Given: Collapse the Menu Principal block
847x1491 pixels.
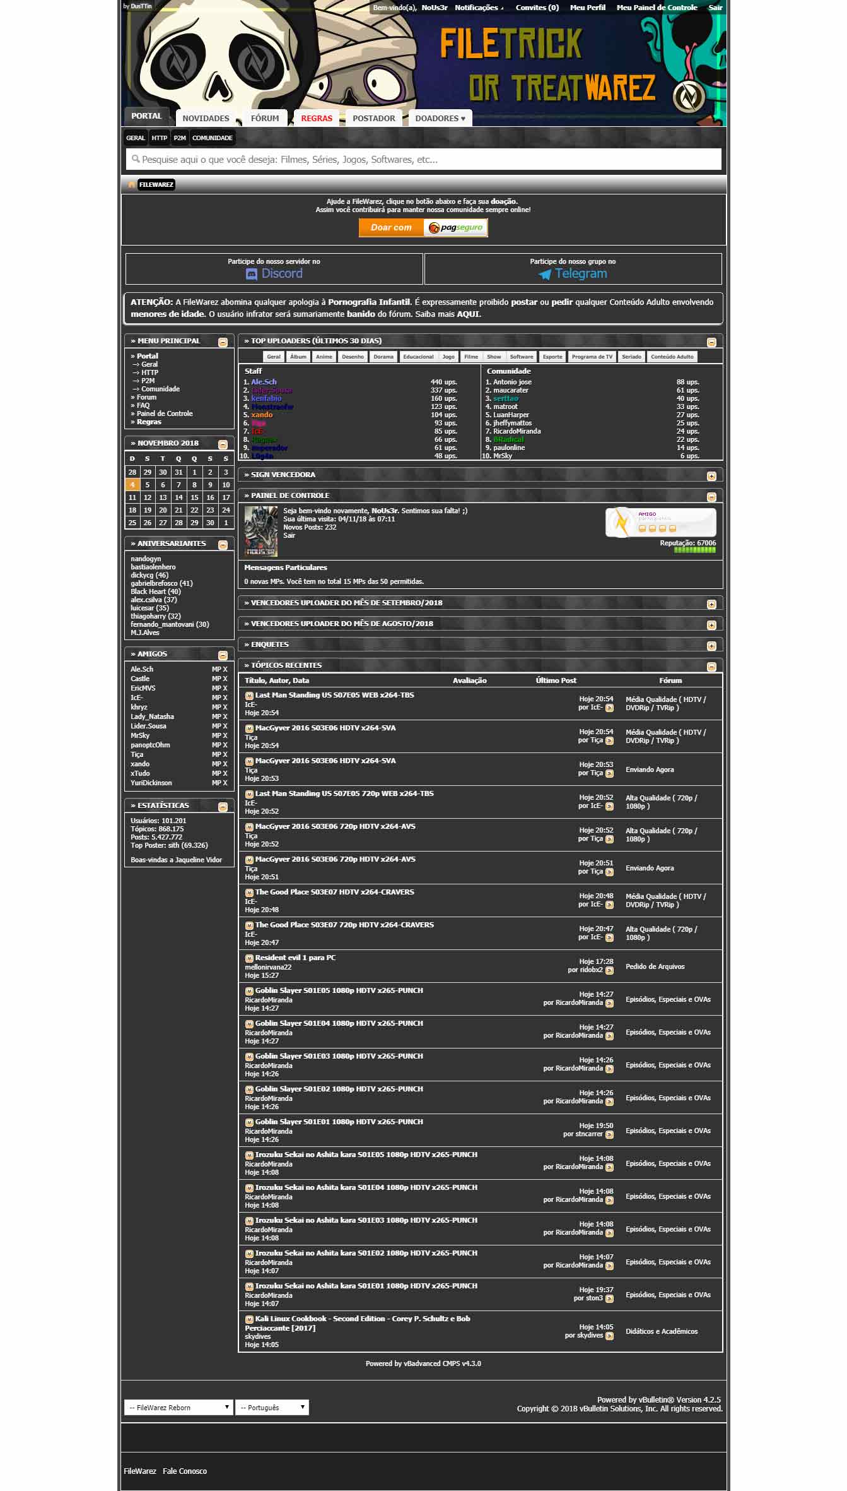Looking at the screenshot, I should [223, 342].
